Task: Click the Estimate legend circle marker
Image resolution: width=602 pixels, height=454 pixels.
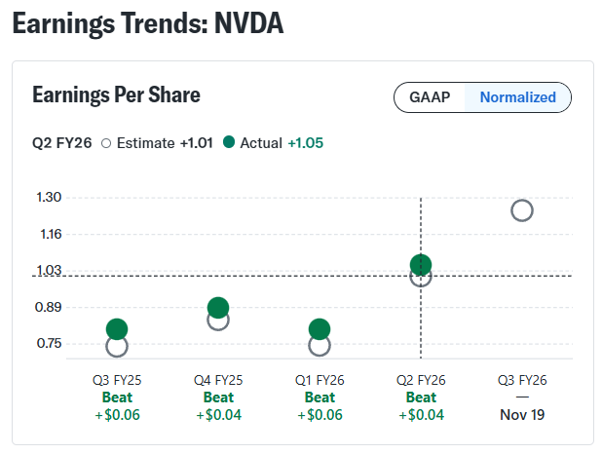Action: tap(106, 143)
